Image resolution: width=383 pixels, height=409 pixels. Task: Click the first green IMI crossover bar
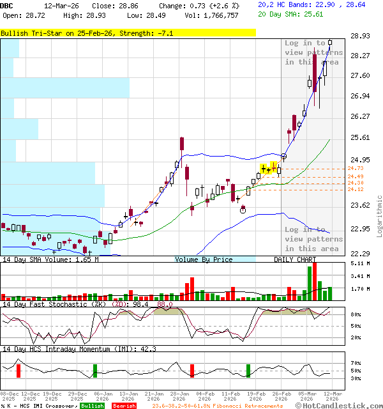point(95,371)
